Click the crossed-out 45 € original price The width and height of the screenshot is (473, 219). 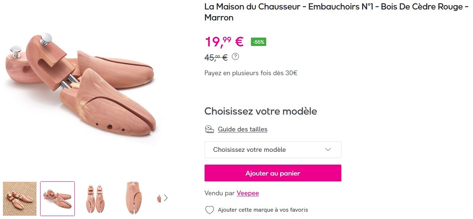pyautogui.click(x=216, y=57)
